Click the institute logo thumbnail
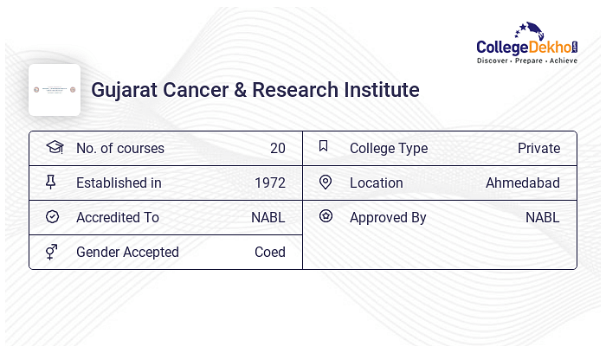The width and height of the screenshot is (606, 346). [x=55, y=90]
